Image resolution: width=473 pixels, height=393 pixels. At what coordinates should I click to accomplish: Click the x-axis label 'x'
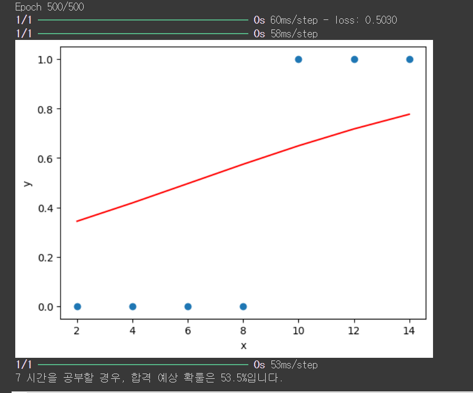coord(244,345)
